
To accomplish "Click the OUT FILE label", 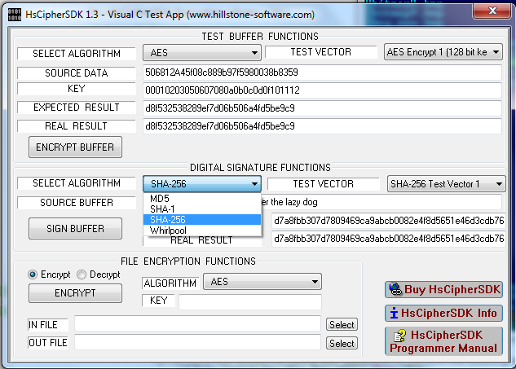I will pyautogui.click(x=48, y=343).
